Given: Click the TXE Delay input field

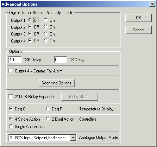Looking at the screenshot, I should point(15,60).
